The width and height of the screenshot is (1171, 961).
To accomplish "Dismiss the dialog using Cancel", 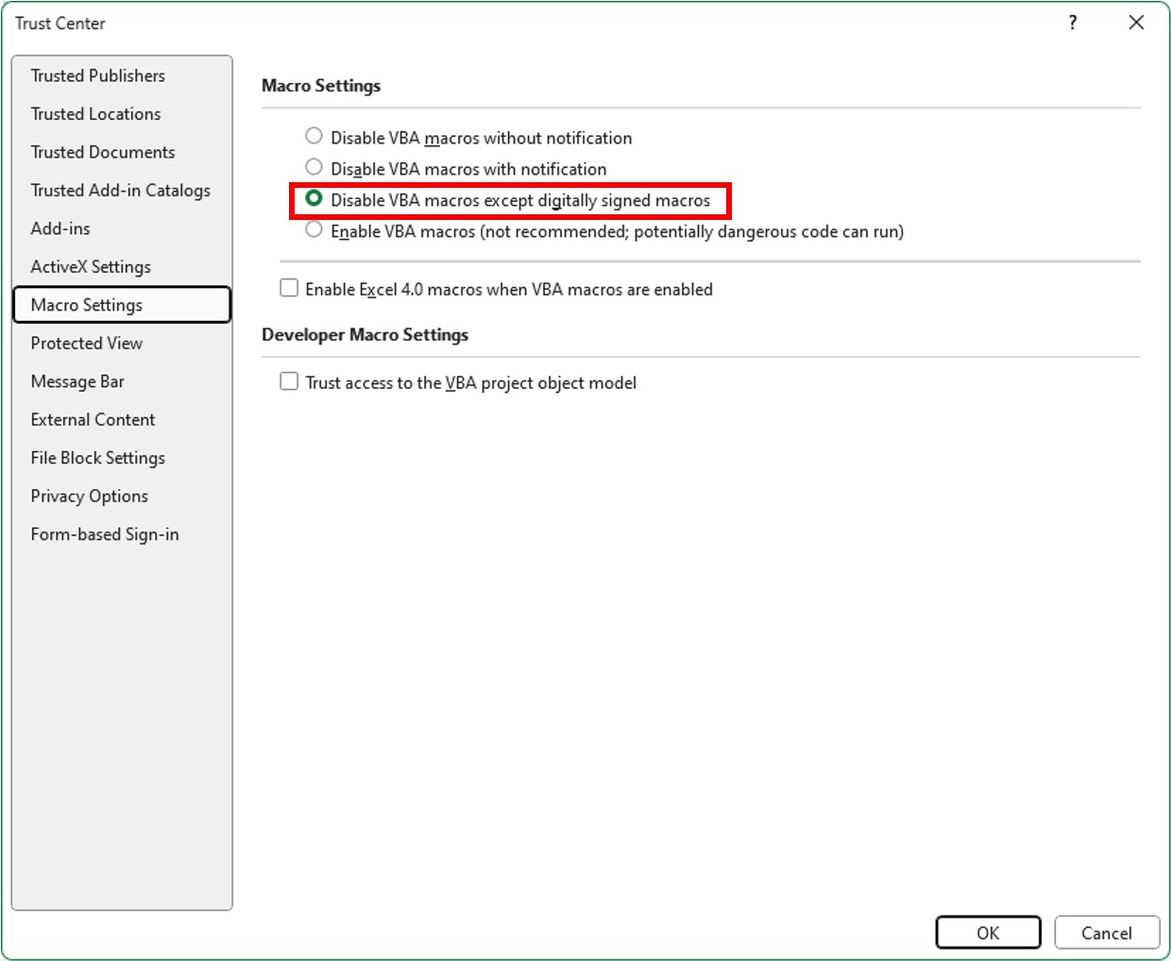I will tap(1107, 932).
